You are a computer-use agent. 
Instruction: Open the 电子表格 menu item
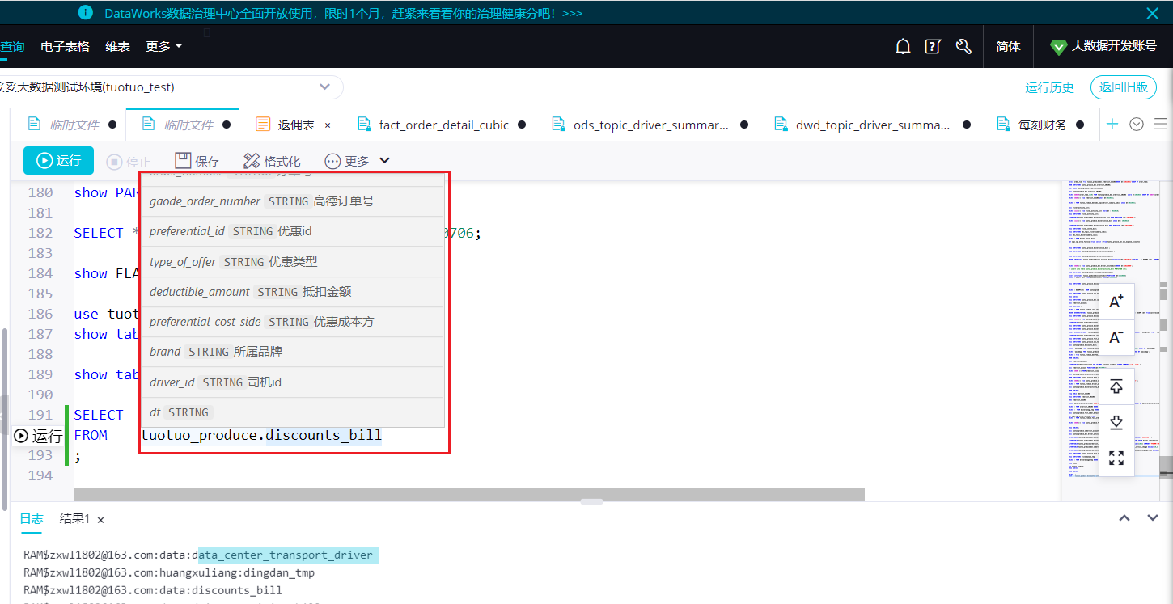[x=65, y=47]
